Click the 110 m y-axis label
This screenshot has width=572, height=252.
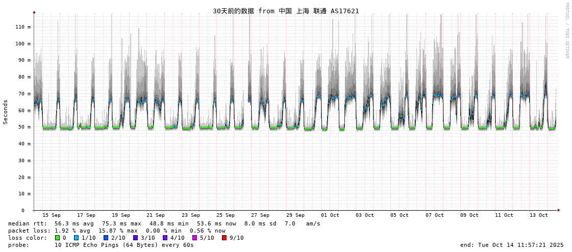[x=23, y=27]
